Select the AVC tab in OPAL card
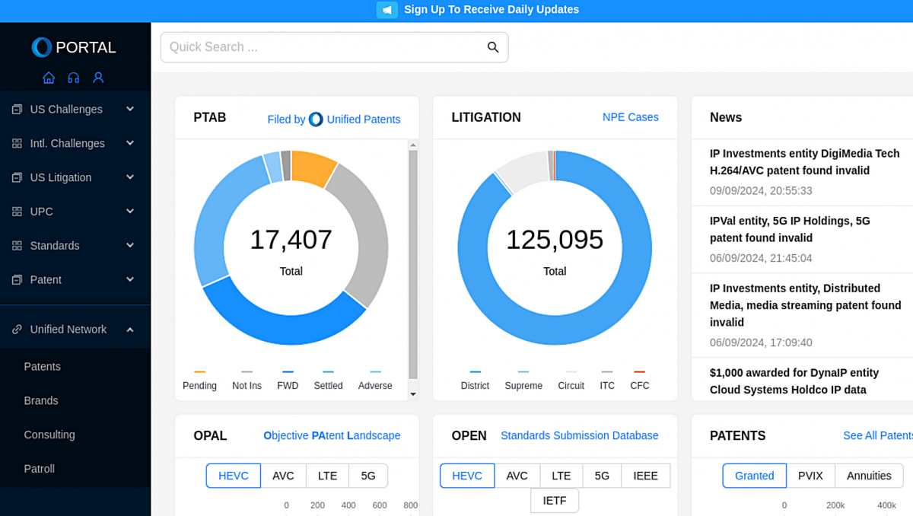This screenshot has height=516, width=913. (x=283, y=476)
